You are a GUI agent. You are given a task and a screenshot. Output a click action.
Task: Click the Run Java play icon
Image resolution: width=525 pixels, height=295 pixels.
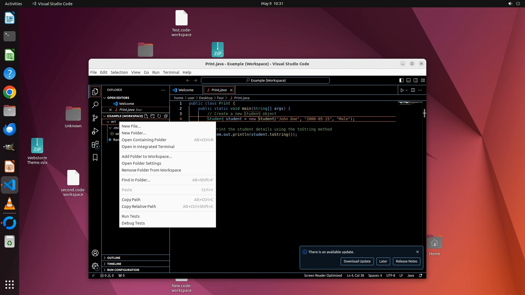click(x=402, y=90)
